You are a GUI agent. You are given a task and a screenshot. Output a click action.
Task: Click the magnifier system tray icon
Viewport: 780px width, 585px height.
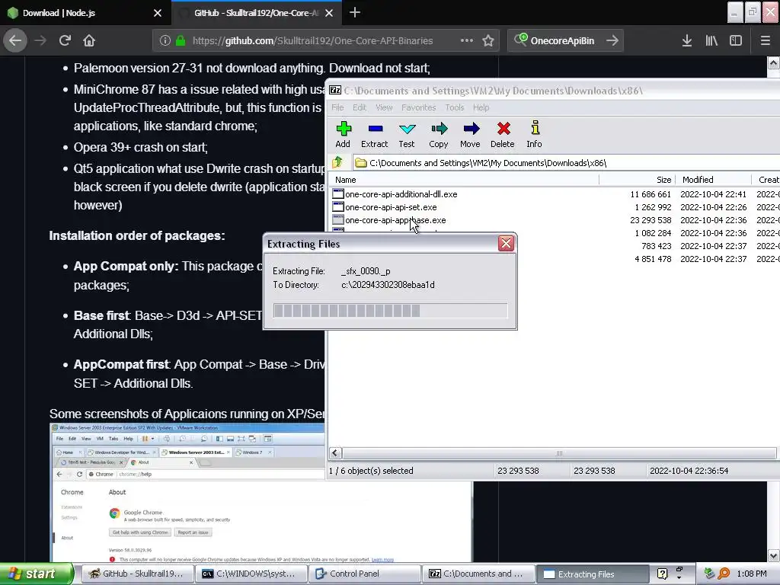pos(724,574)
